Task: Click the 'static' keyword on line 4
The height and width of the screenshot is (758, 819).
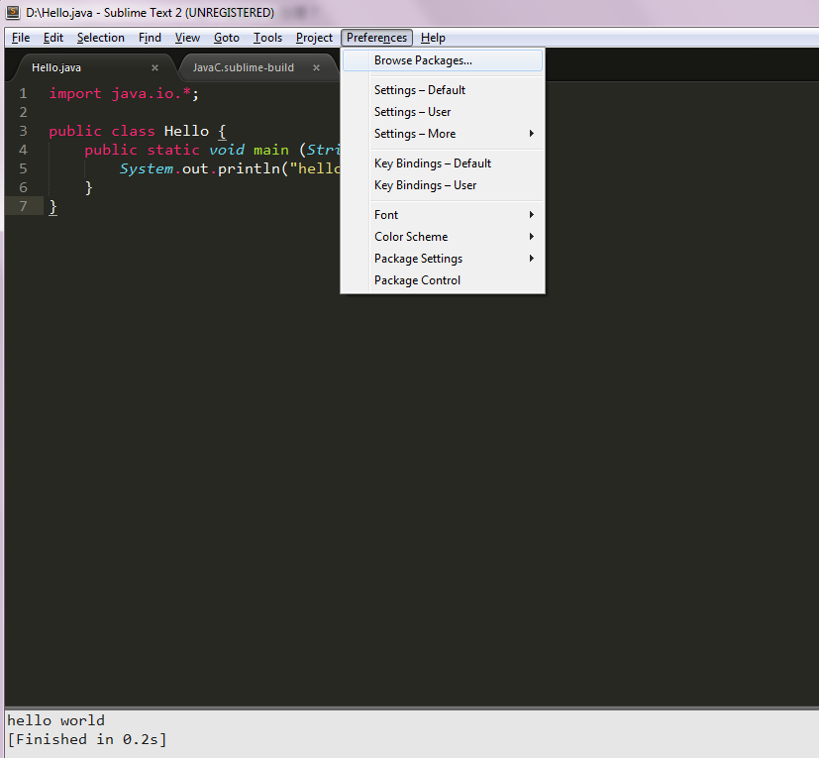Action: [173, 150]
